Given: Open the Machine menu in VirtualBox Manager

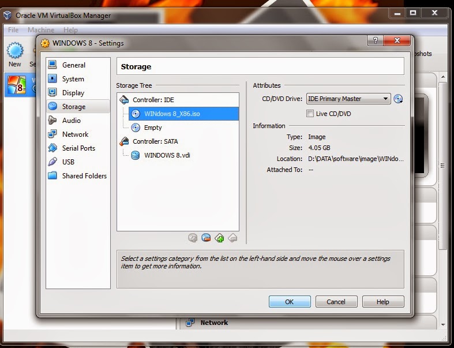Looking at the screenshot, I should 41,30.
